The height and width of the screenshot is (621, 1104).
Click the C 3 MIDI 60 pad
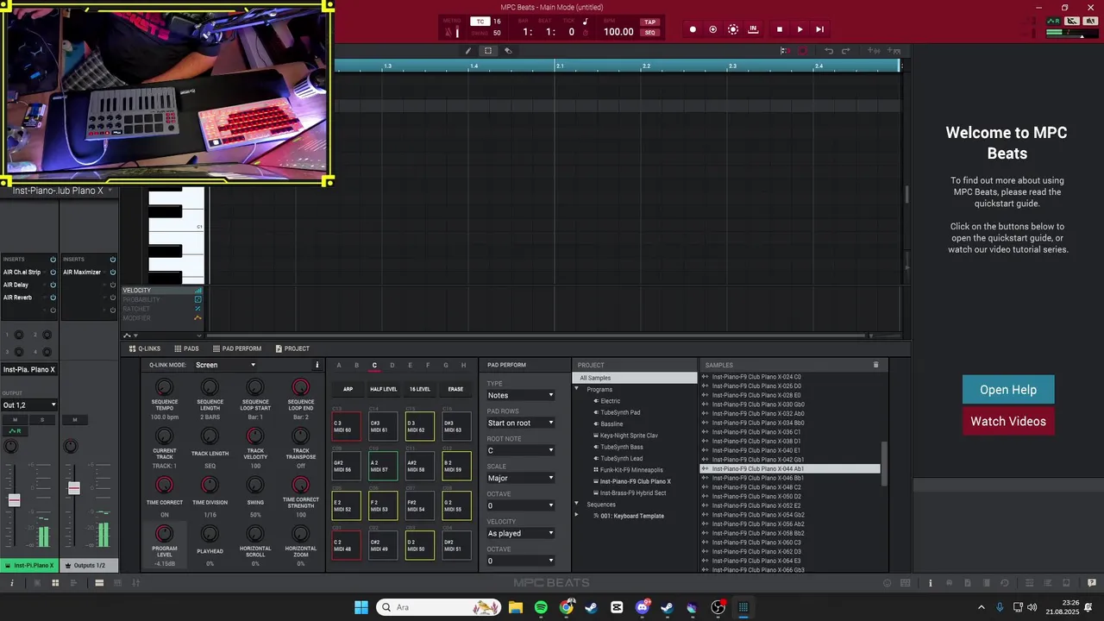tap(347, 427)
